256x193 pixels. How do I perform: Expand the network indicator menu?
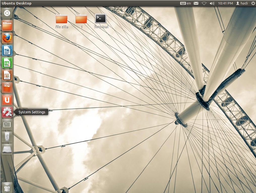coord(204,3)
